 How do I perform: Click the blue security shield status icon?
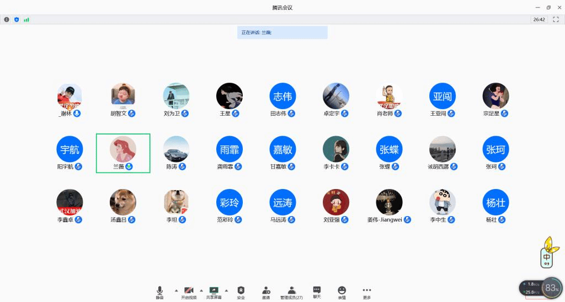coord(17,19)
